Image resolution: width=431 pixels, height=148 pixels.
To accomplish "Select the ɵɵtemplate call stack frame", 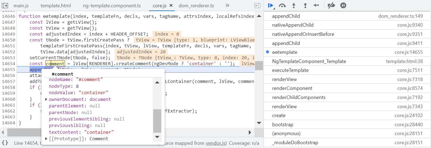I will [x=347, y=52].
